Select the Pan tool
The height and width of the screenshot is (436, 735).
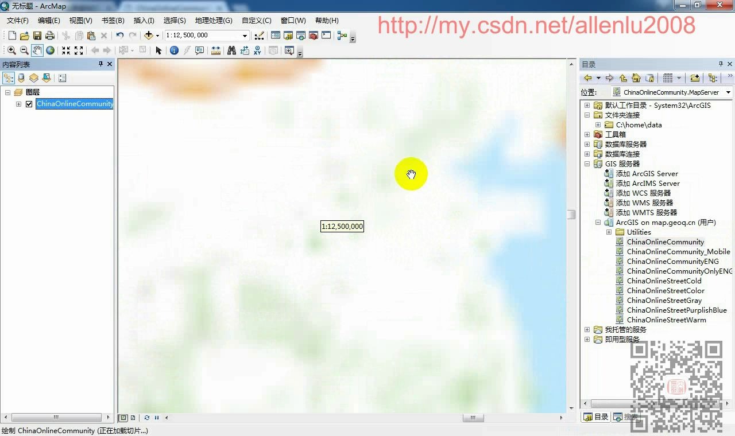tap(37, 50)
